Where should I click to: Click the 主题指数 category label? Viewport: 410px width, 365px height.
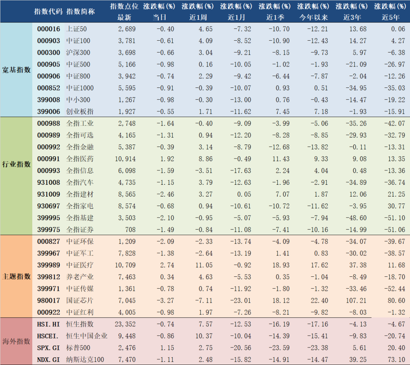coord(16,276)
